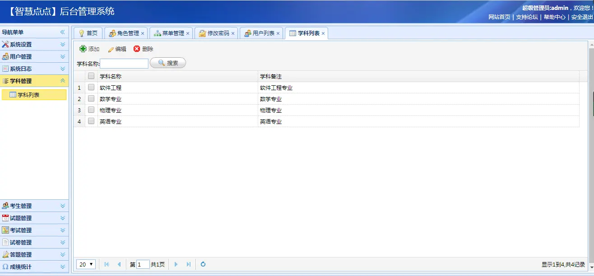Click the page number input field
Image resolution: width=594 pixels, height=276 pixels.
pyautogui.click(x=143, y=265)
